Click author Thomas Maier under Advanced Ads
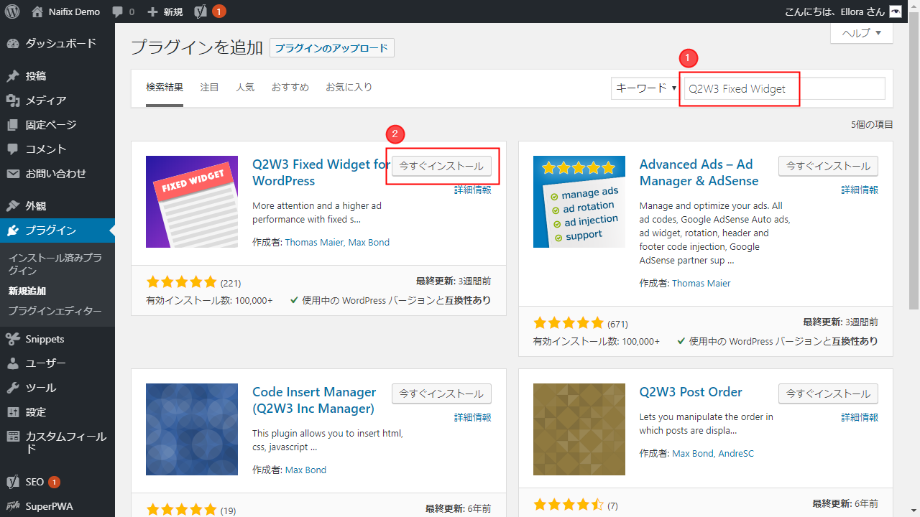920x517 pixels. (x=701, y=284)
